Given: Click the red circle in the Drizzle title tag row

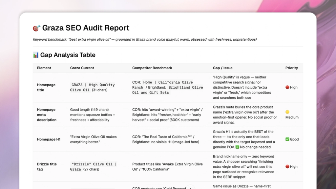Looking at the screenshot, I should click(287, 166).
